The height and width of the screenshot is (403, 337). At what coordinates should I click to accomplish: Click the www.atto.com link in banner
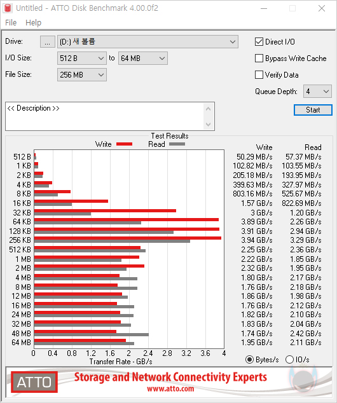pos(170,388)
